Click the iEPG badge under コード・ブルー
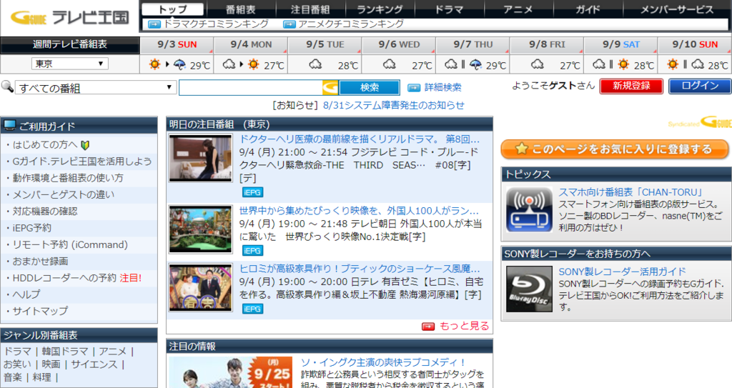The image size is (732, 388). (252, 192)
